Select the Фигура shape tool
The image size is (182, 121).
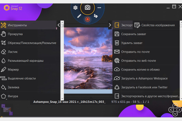28,96
